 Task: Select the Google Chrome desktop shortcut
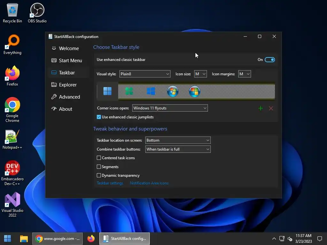[12, 110]
